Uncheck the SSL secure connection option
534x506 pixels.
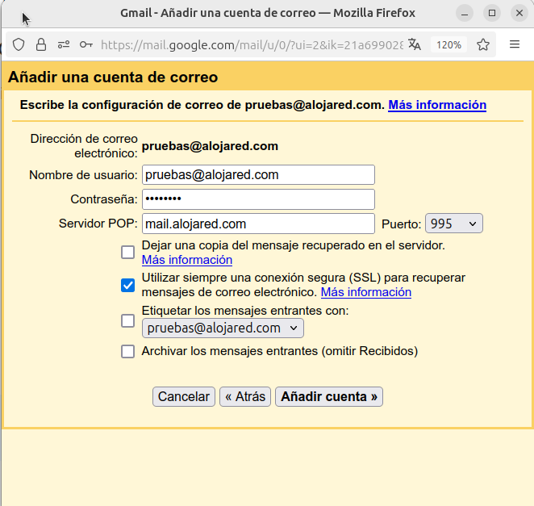127,285
